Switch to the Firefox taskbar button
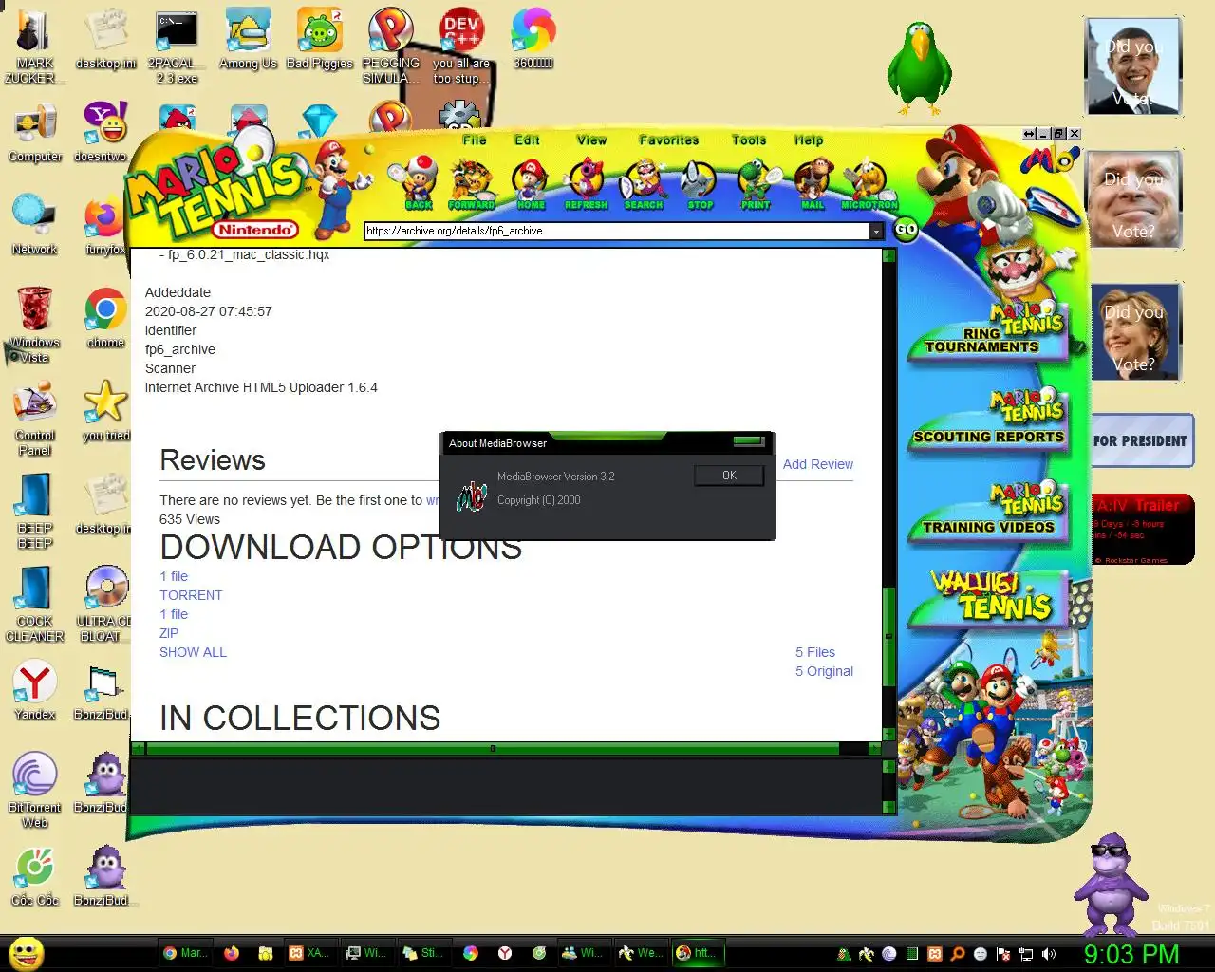The image size is (1215, 972). [232, 953]
